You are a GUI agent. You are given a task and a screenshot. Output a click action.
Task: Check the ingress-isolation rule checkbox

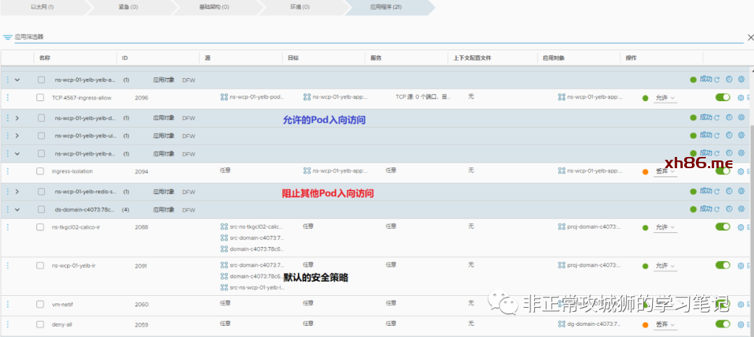(40, 171)
